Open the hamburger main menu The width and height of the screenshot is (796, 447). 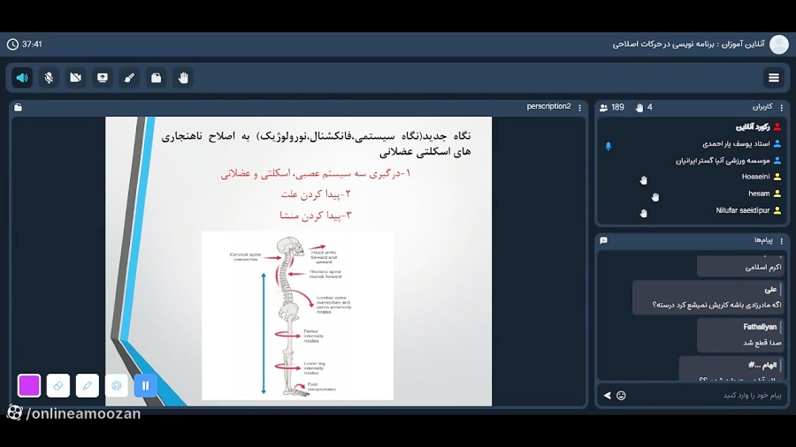(x=774, y=78)
